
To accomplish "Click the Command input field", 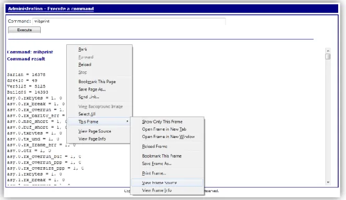I will [x=129, y=21].
